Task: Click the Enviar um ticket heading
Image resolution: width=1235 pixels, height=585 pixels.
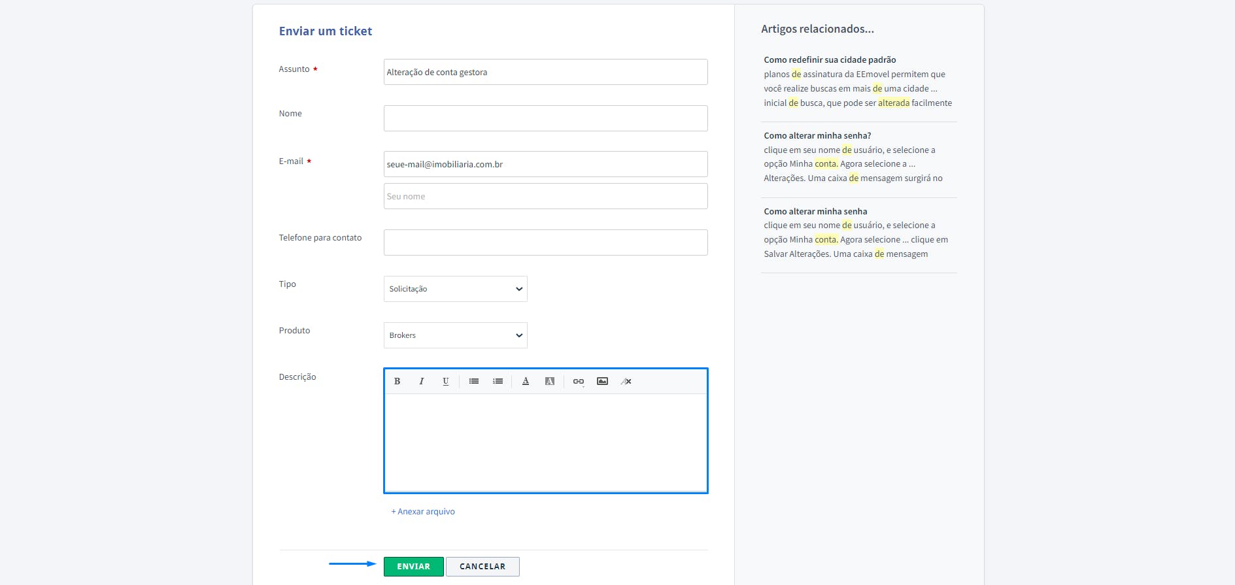Action: (x=326, y=31)
